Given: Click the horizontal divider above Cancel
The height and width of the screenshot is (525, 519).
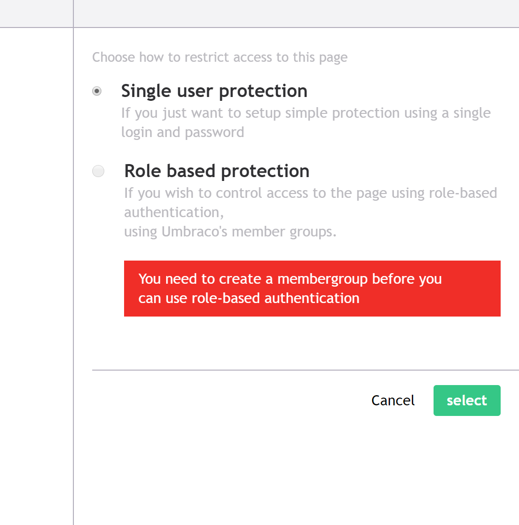Looking at the screenshot, I should 304,370.
